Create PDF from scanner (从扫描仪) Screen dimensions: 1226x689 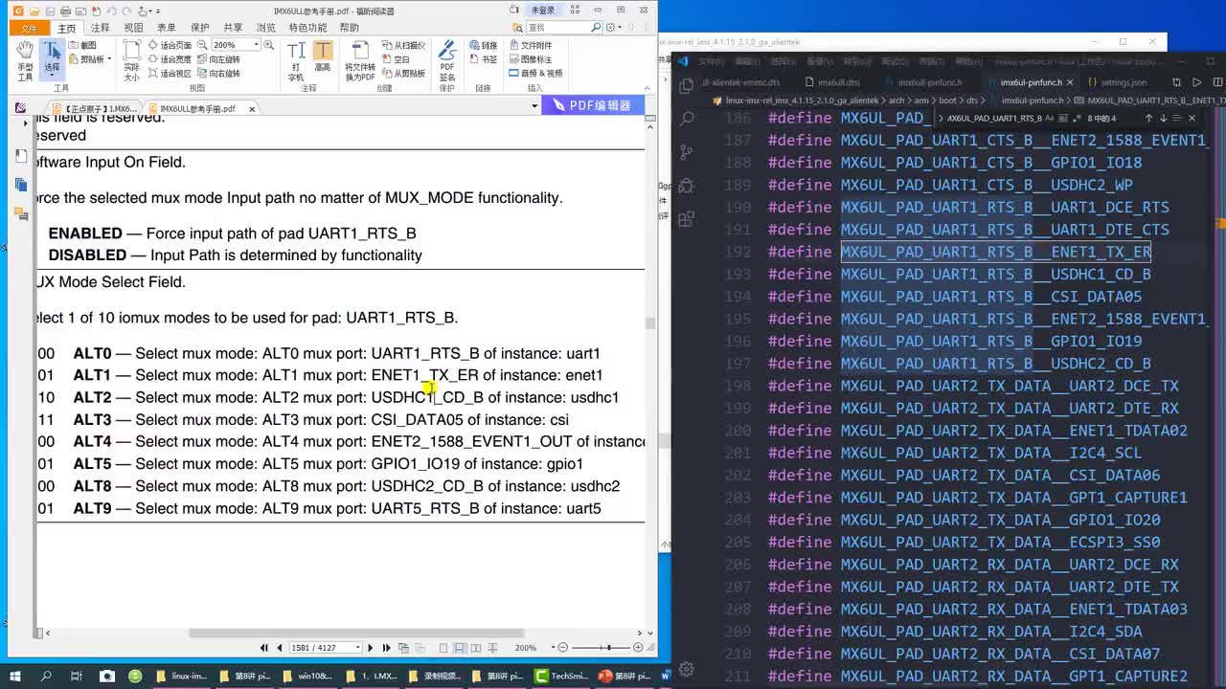pos(402,45)
